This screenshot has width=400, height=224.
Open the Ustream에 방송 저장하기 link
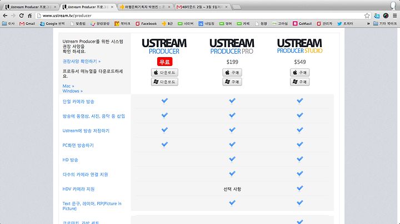[x=86, y=131]
